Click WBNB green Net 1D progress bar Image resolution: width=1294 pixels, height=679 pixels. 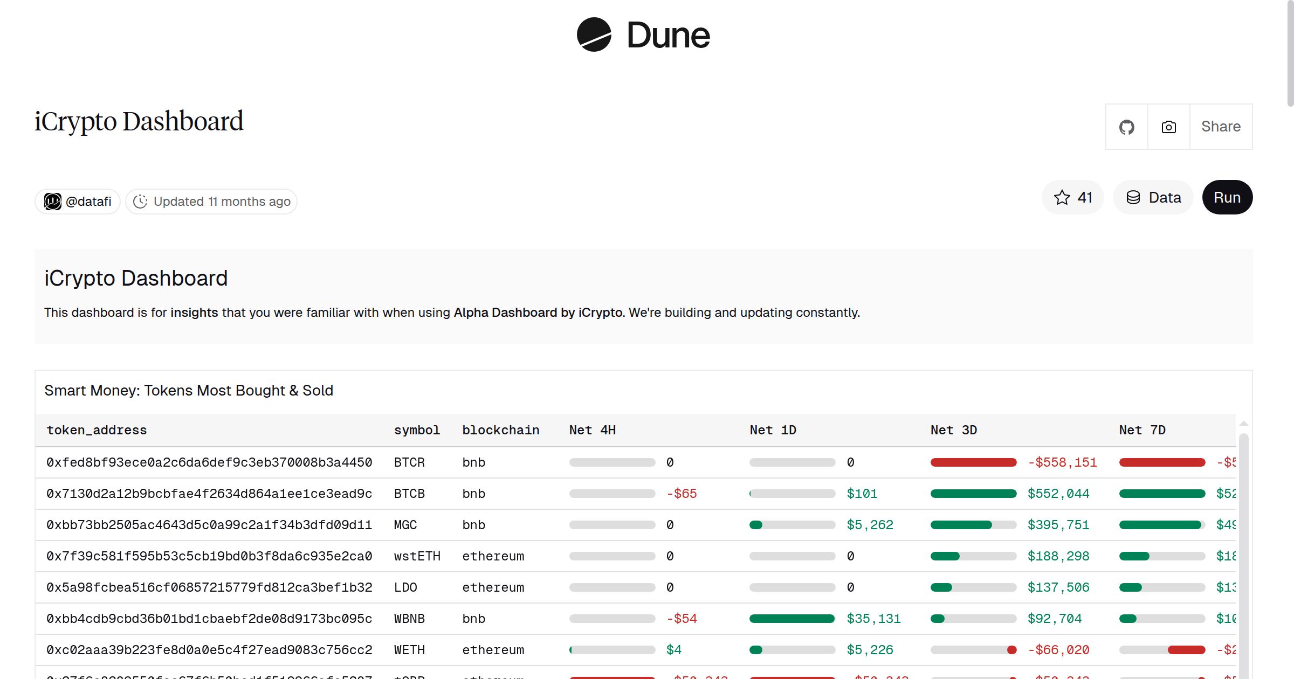pos(793,619)
